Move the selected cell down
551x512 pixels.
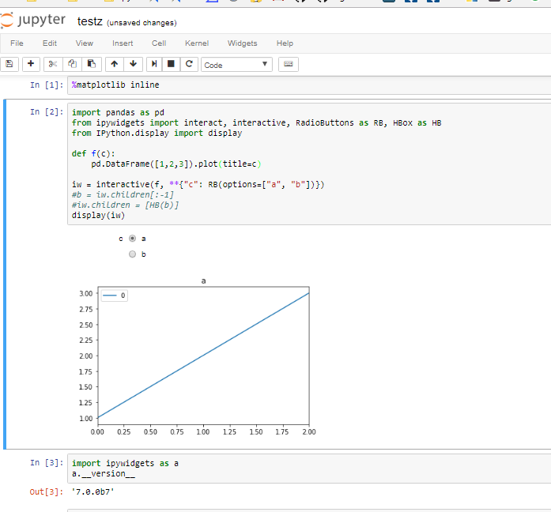(133, 64)
